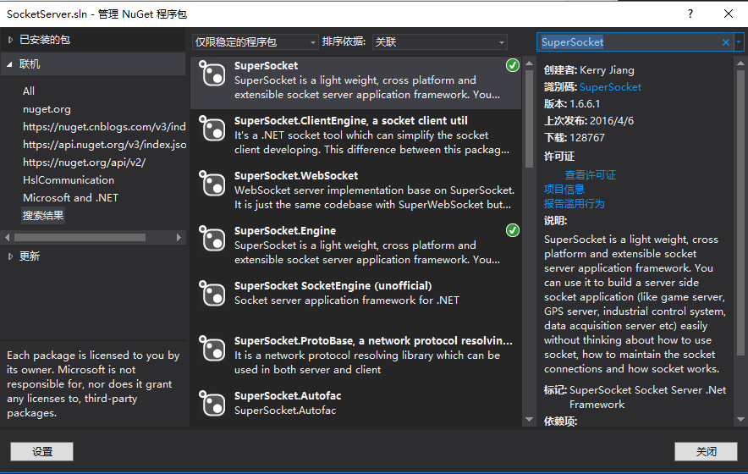The width and height of the screenshot is (748, 474).
Task: Select the Microsoft and .NET source
Action: click(70, 197)
